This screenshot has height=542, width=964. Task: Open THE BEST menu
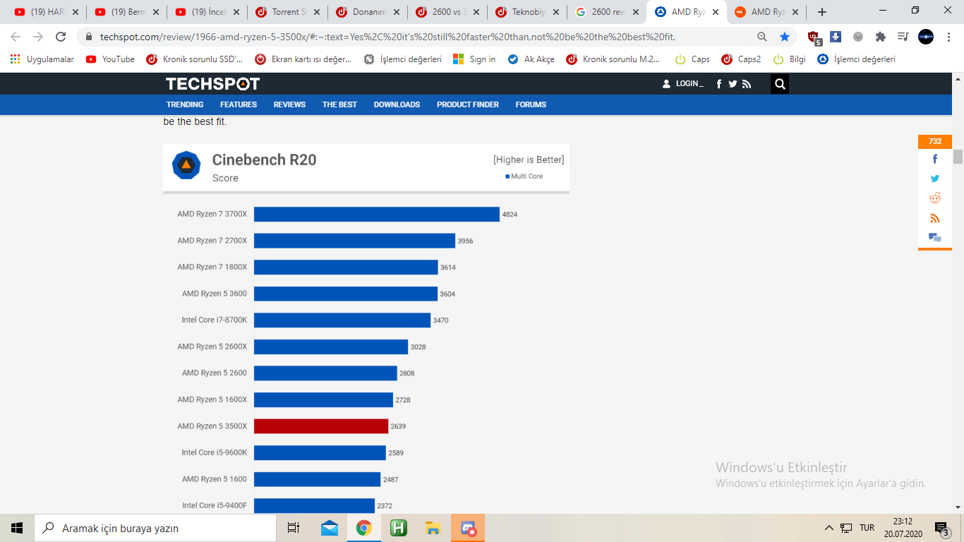click(339, 104)
